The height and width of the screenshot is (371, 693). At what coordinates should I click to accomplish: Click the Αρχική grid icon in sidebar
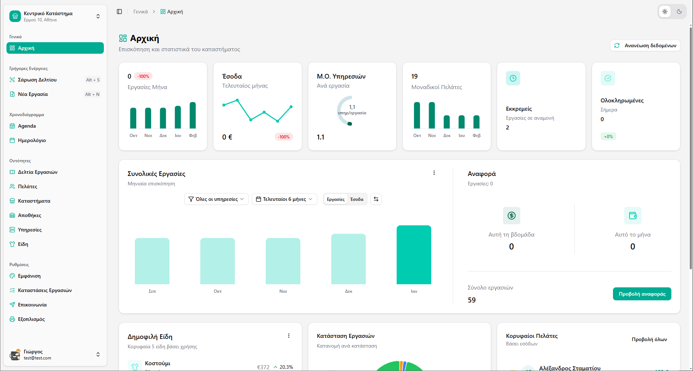click(x=12, y=48)
